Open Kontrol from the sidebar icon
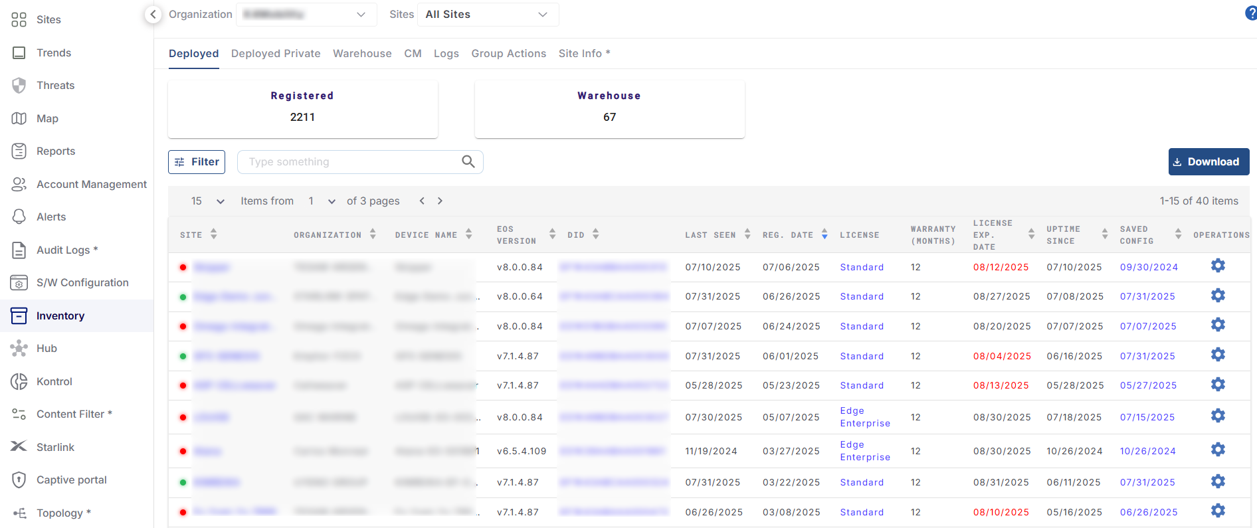The image size is (1257, 528). [19, 381]
